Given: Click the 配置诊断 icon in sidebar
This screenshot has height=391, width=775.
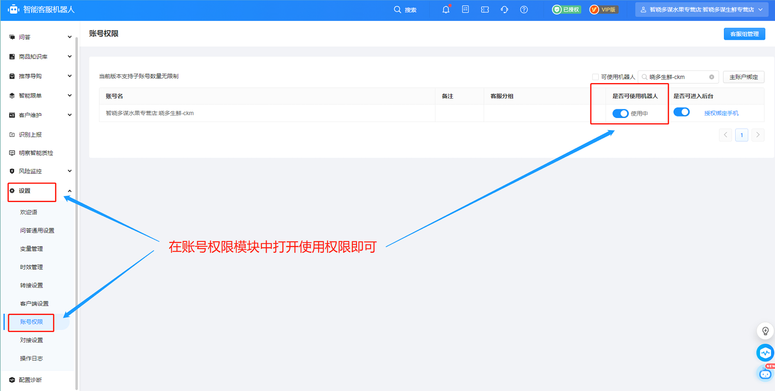Looking at the screenshot, I should [x=12, y=380].
